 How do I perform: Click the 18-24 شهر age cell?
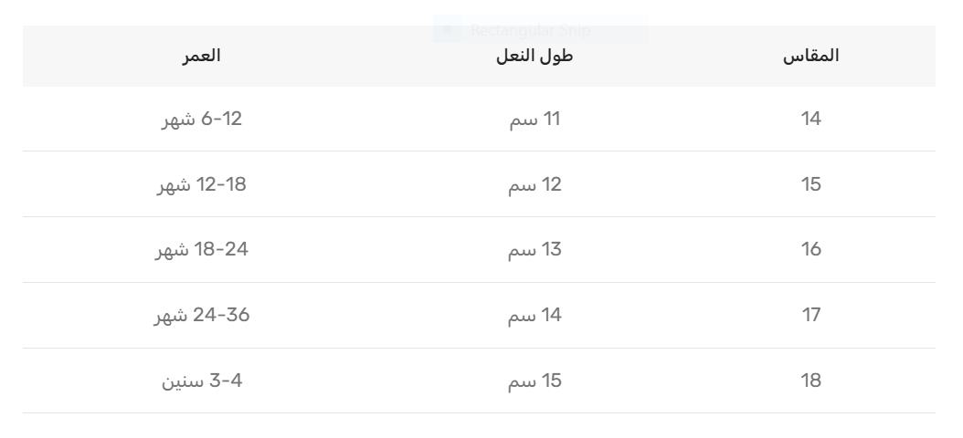[201, 250]
